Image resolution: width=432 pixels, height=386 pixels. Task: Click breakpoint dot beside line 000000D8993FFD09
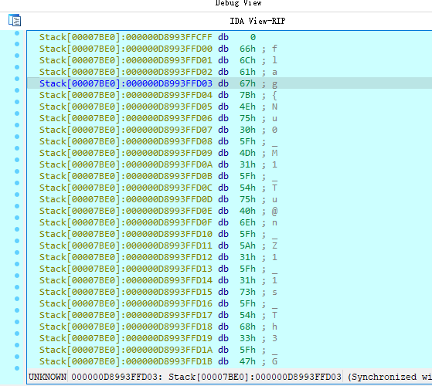click(17, 148)
